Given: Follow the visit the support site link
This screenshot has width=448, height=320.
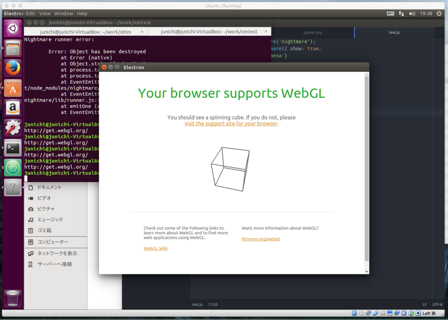Looking at the screenshot, I should (231, 124).
